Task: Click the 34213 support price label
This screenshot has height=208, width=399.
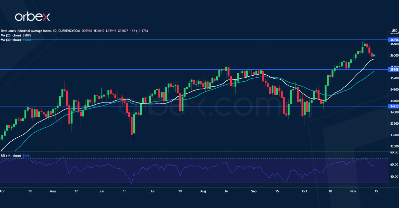Action: coord(393,106)
